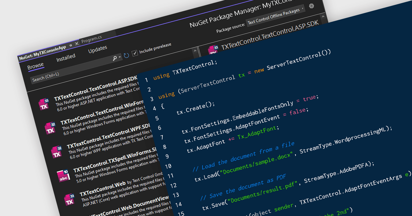Click comment 'Save the document as PDF'

pos(243,187)
